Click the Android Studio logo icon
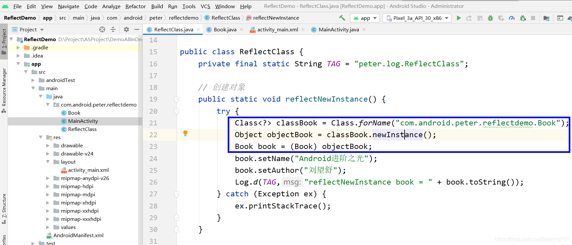This screenshot has width=572, height=245. coord(5,6)
